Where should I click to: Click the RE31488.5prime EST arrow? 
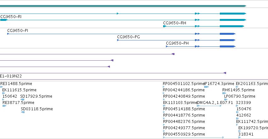click(2, 87)
